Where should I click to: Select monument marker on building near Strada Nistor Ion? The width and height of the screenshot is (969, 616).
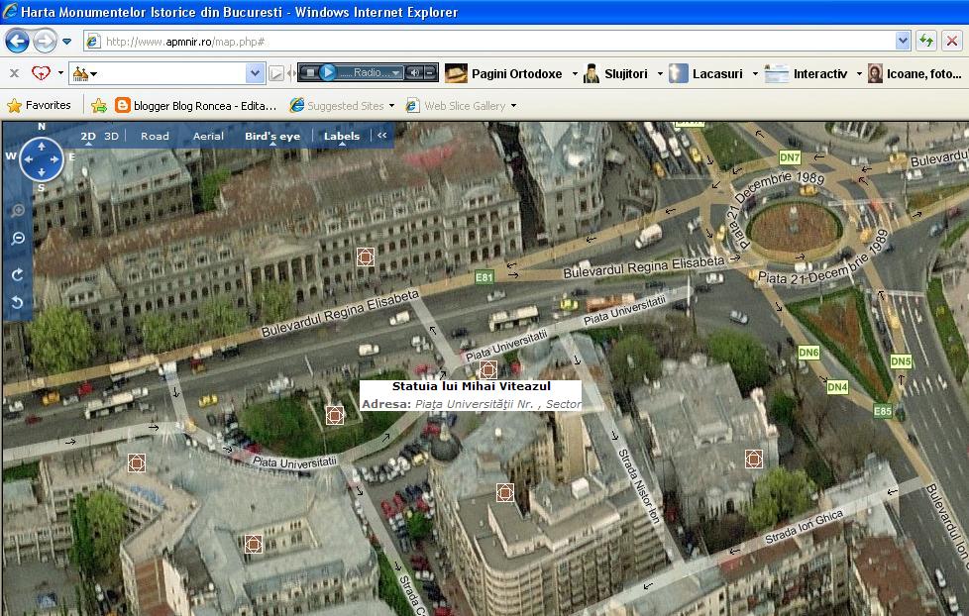click(x=505, y=492)
